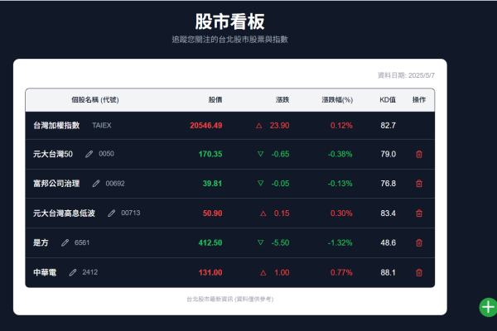
Task: Click the 漲跌 column header
Action: pos(282,100)
